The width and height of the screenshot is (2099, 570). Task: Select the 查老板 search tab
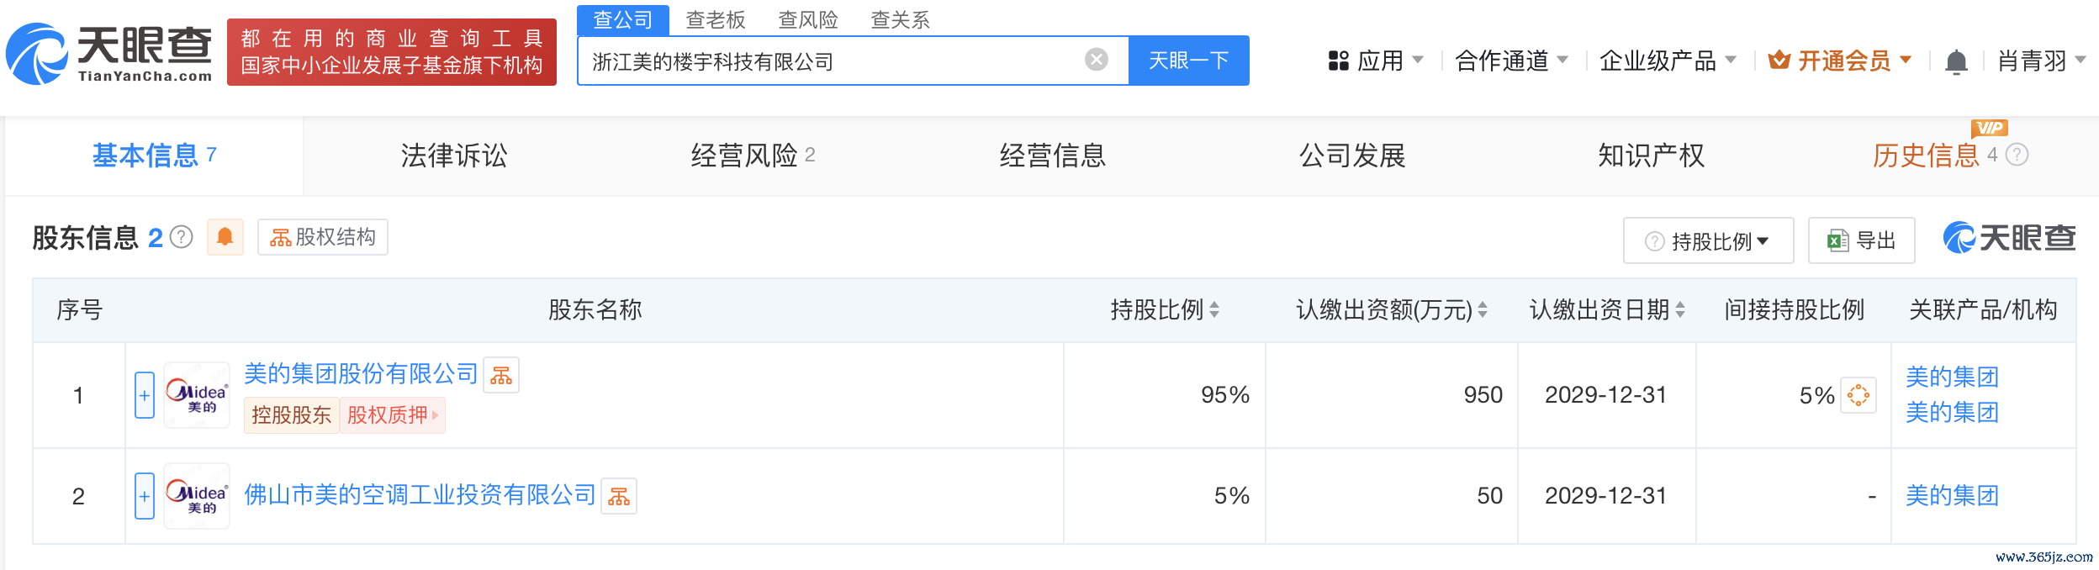[715, 19]
